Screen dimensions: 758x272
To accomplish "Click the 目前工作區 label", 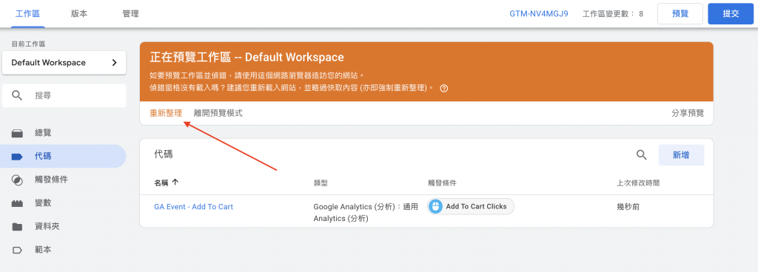I will point(28,44).
